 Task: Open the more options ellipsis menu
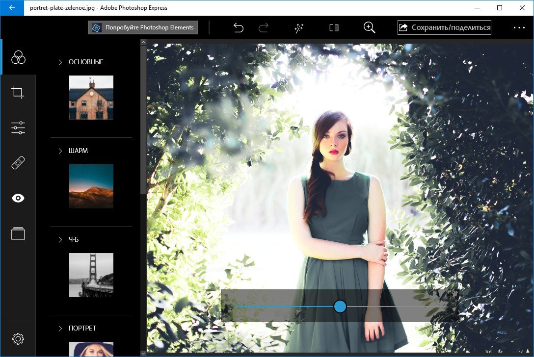519,27
